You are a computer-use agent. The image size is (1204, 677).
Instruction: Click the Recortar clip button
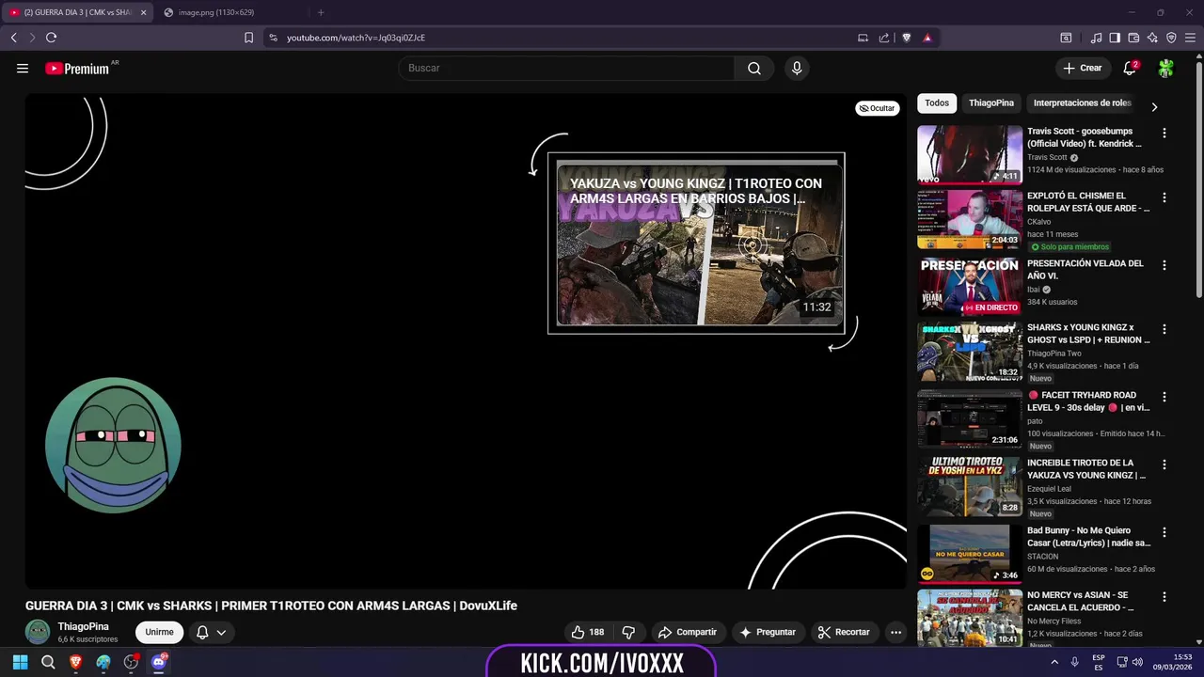[x=844, y=632]
